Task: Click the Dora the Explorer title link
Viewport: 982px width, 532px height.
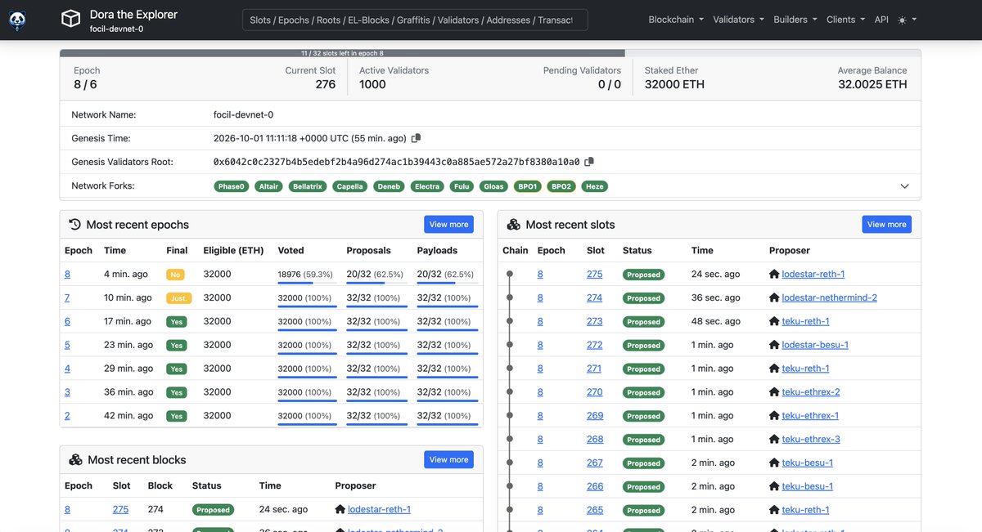Action: point(133,14)
